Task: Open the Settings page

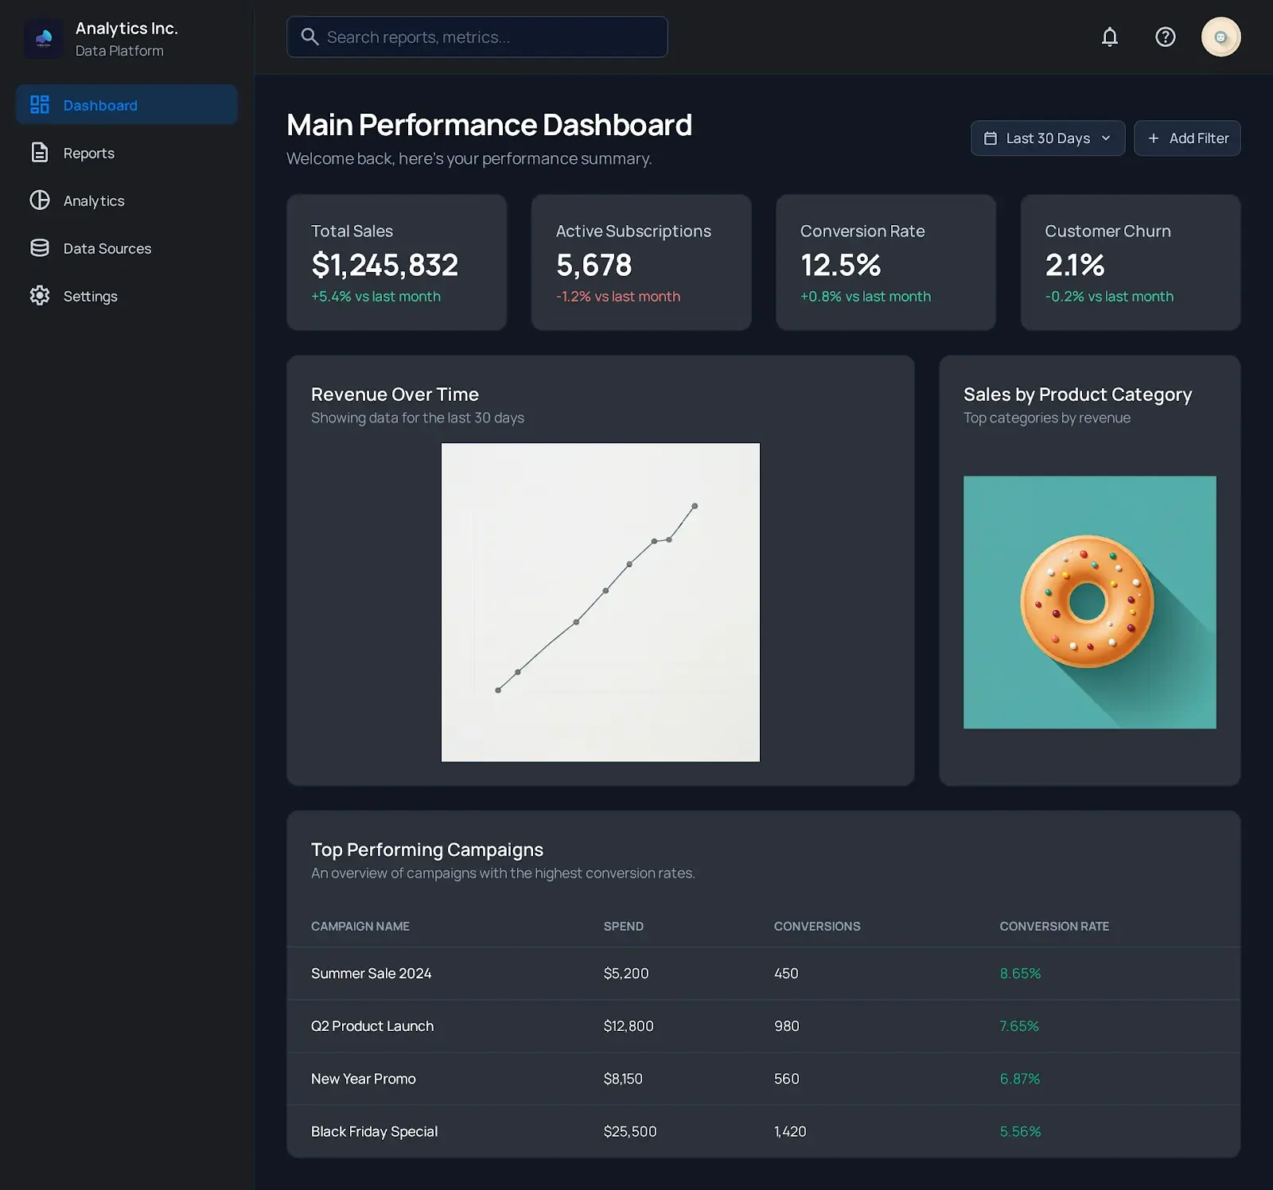Action: (x=127, y=296)
